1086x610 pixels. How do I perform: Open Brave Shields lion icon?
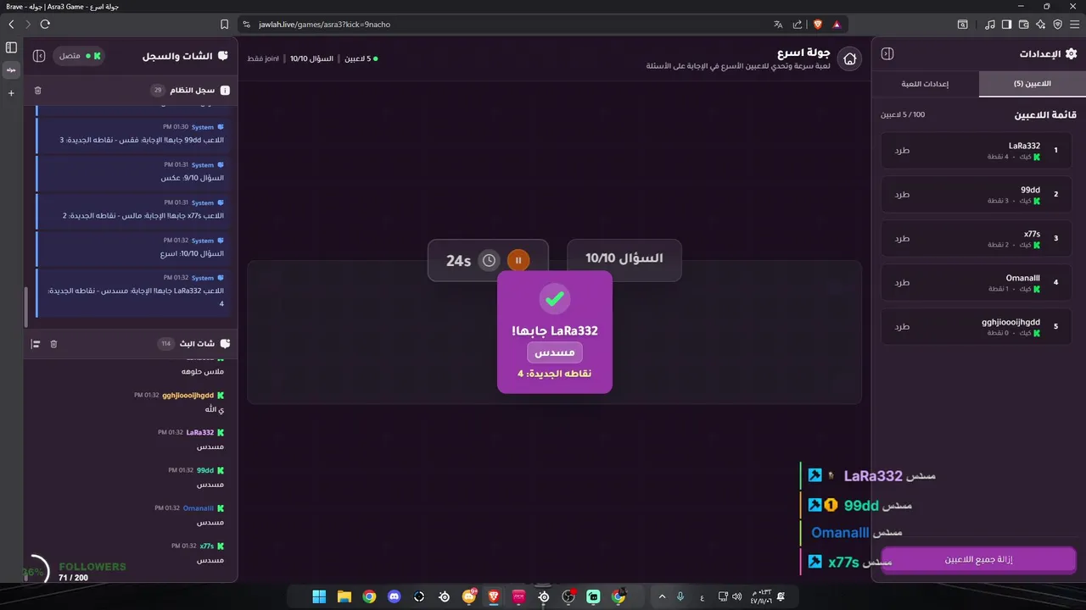point(818,25)
